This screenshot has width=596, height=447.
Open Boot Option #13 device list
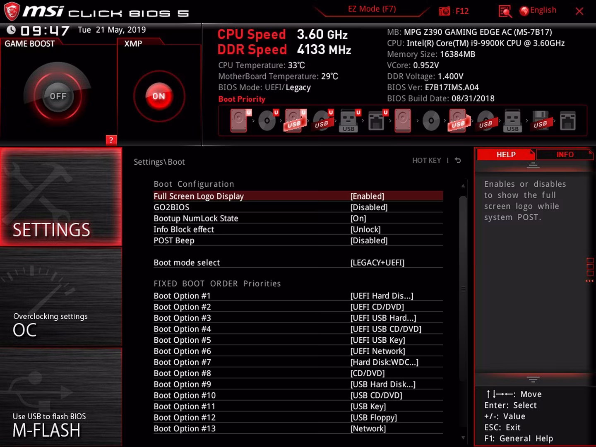[x=298, y=428]
